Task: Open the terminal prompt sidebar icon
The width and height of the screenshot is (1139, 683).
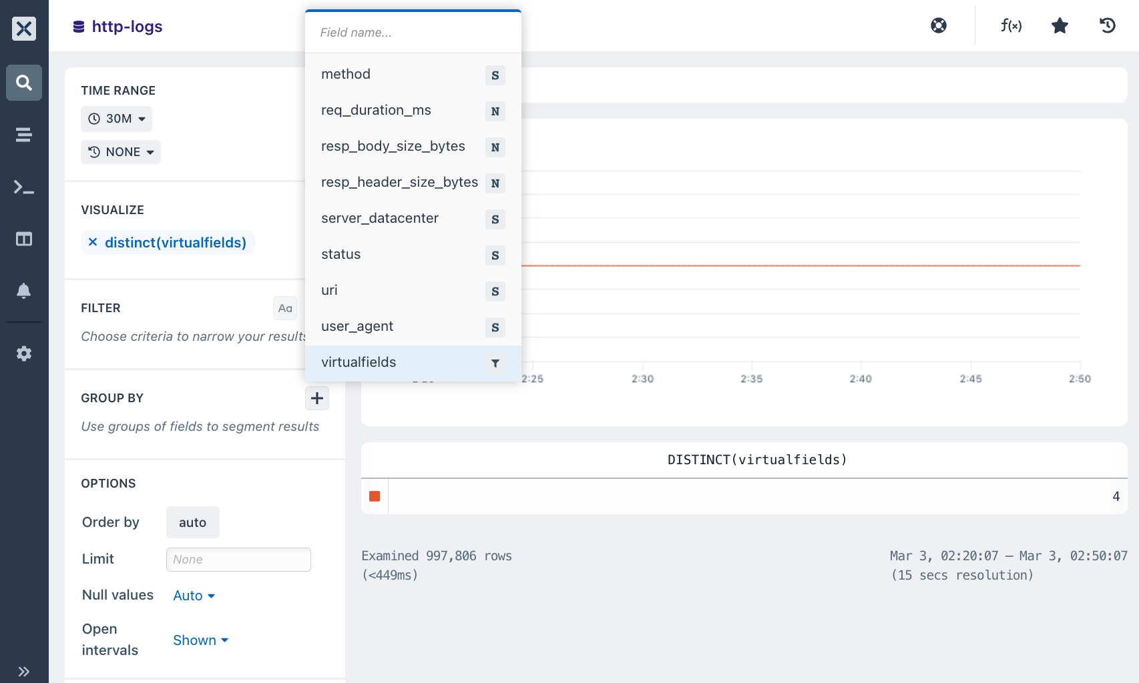Action: [24, 187]
